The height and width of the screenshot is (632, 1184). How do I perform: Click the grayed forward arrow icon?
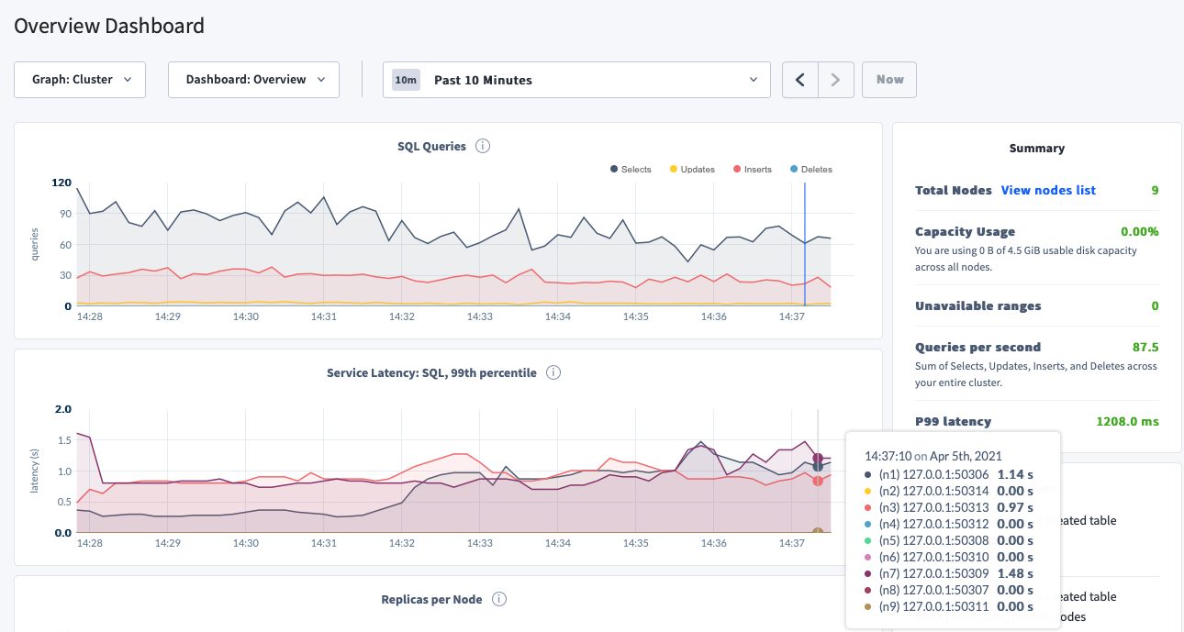(x=835, y=80)
